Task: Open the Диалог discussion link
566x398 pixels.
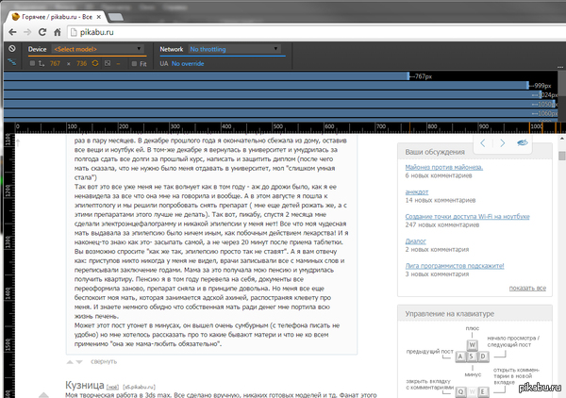Action: tap(415, 241)
